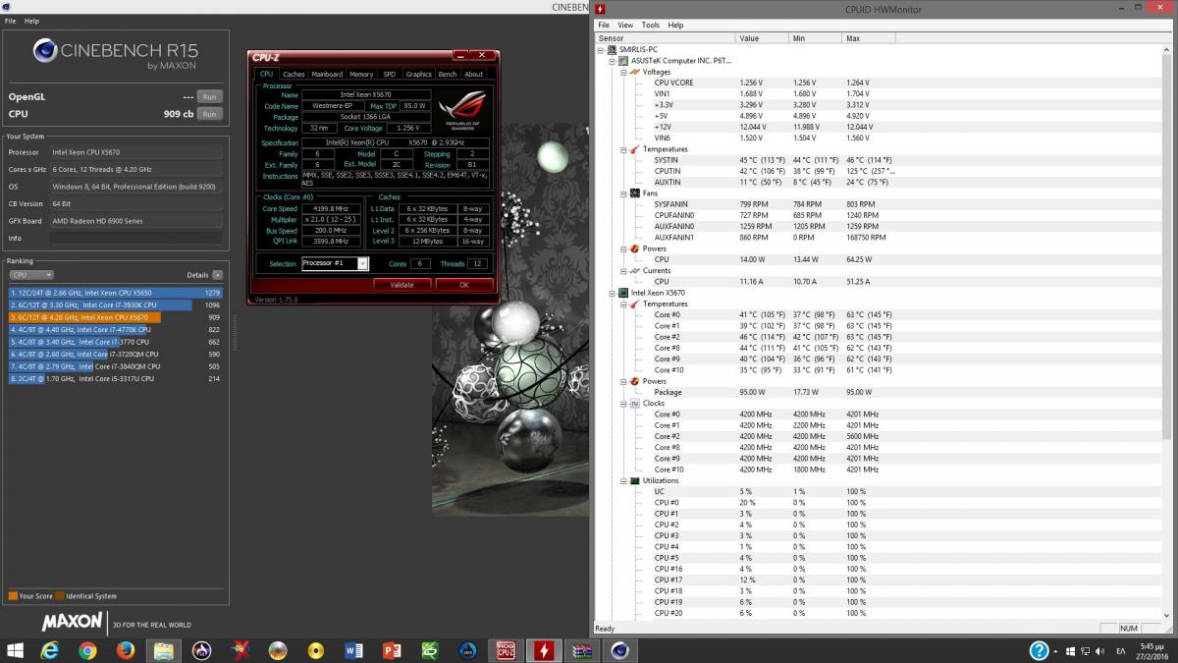
Task: Switch to the SPD tab in CPU-Z
Action: tap(390, 74)
